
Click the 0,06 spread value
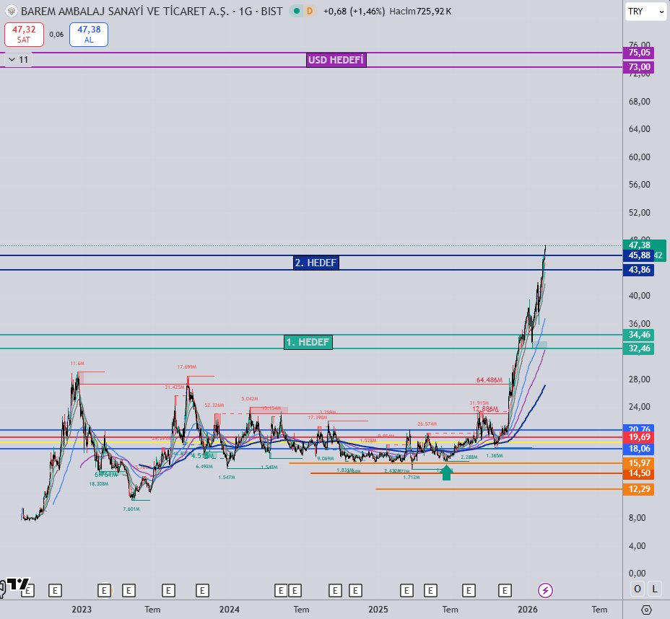pyautogui.click(x=56, y=35)
